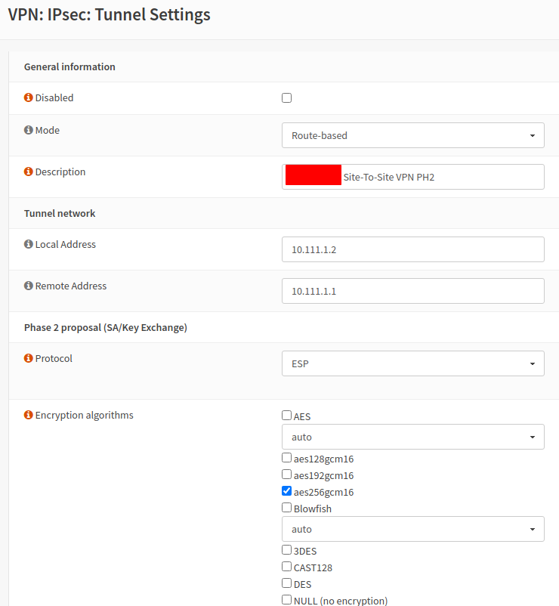Enable the AES encryption checkbox

pos(286,415)
